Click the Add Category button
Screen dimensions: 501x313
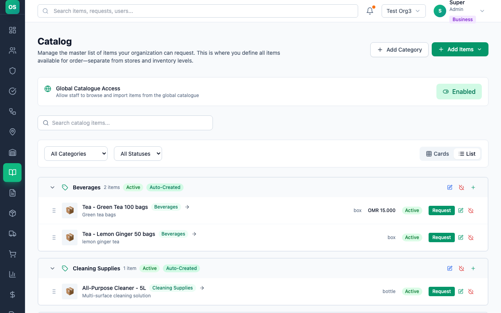(x=399, y=50)
